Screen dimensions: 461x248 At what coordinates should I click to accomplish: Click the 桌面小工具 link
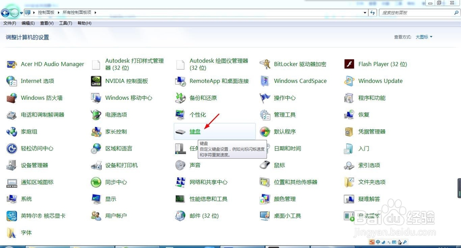287,216
